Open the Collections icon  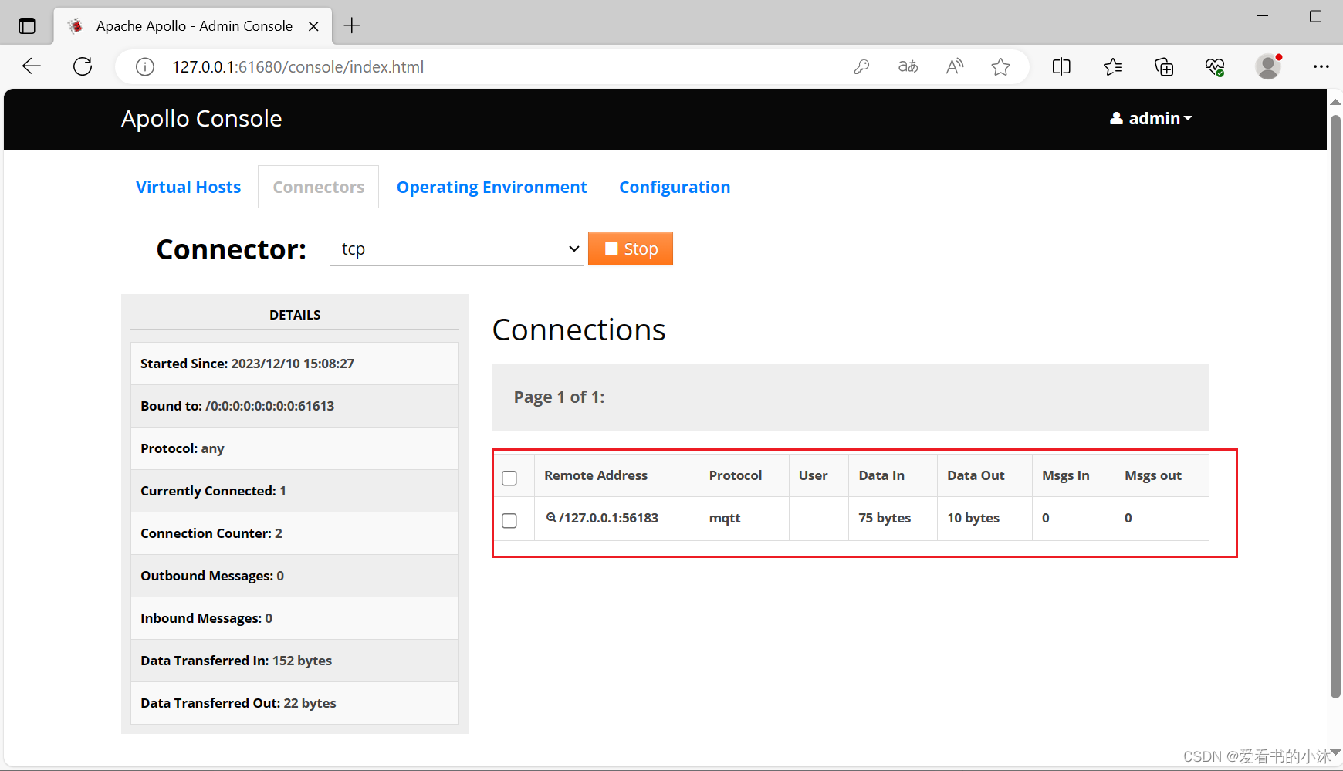point(1164,67)
